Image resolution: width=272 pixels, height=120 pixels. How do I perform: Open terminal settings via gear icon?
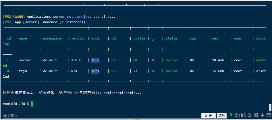(256, 115)
